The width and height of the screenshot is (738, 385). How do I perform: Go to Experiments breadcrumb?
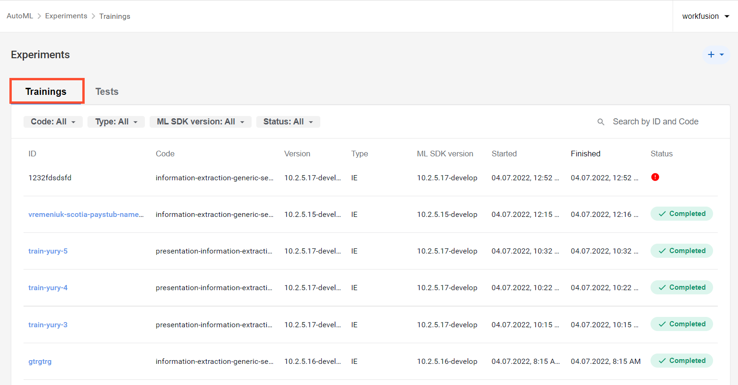pyautogui.click(x=66, y=16)
